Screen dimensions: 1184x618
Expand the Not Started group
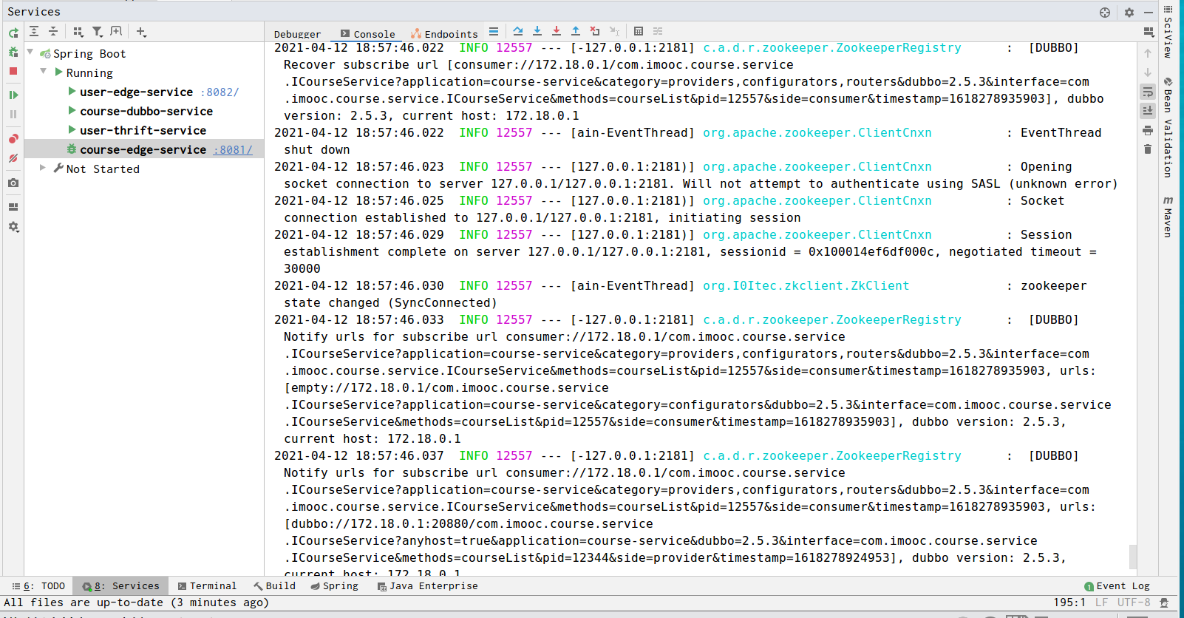(x=43, y=168)
